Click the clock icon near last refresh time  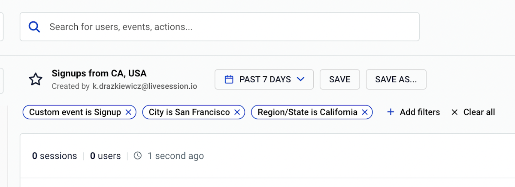coord(138,156)
